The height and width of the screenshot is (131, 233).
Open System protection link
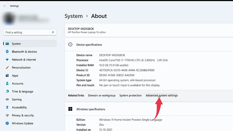(x=130, y=95)
